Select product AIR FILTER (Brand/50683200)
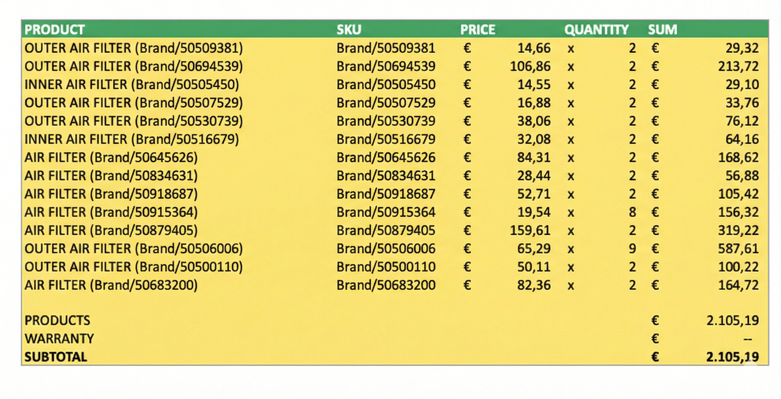The height and width of the screenshot is (399, 781). click(x=111, y=285)
